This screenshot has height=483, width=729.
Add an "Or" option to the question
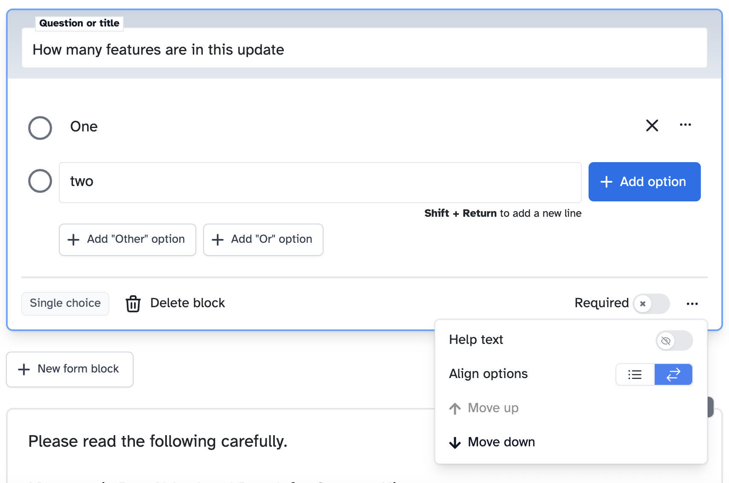click(263, 239)
